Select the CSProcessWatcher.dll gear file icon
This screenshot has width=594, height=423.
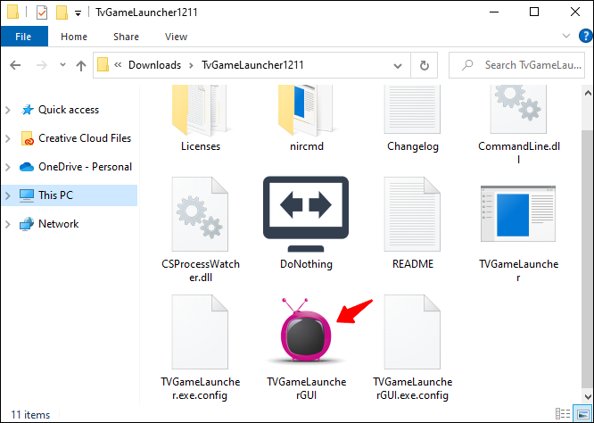[x=200, y=214]
